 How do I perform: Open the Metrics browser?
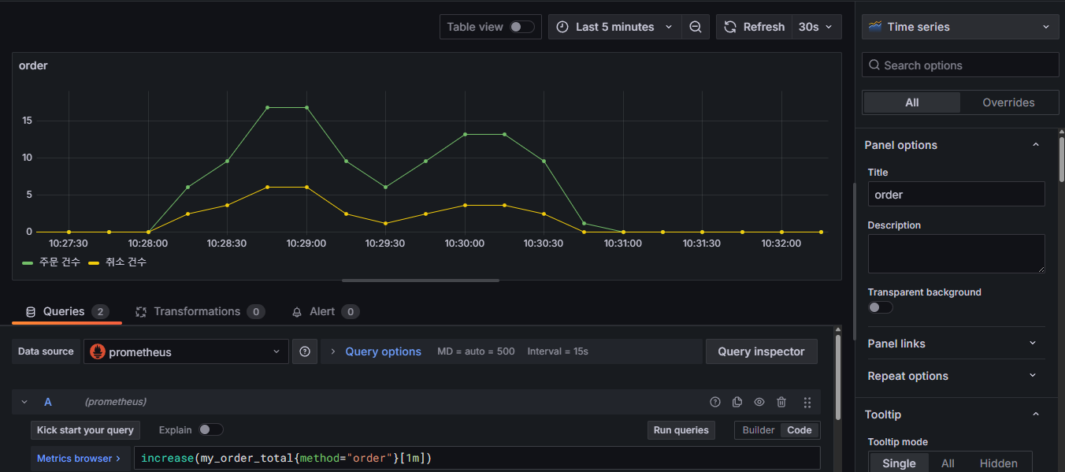click(x=79, y=458)
